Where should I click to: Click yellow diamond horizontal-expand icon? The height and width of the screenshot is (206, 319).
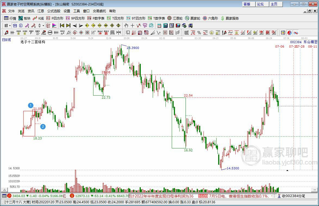(x=99, y=26)
